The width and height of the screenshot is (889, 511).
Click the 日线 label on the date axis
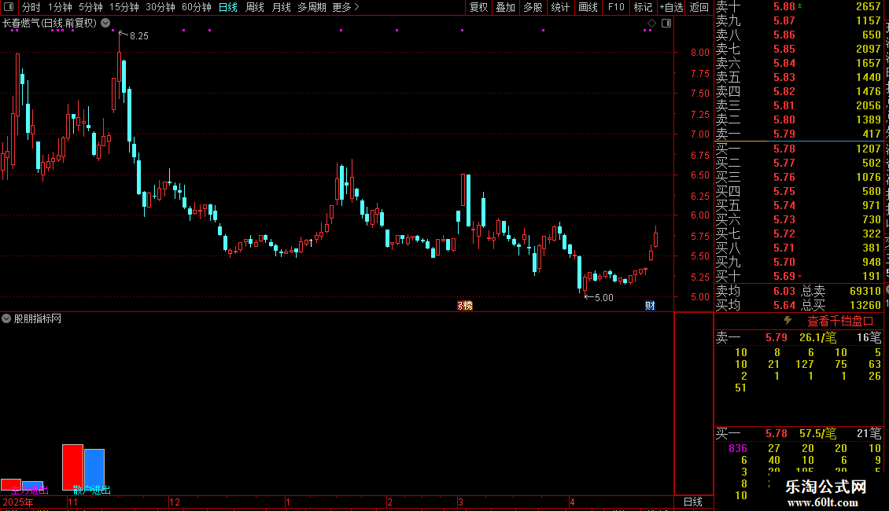tap(693, 502)
